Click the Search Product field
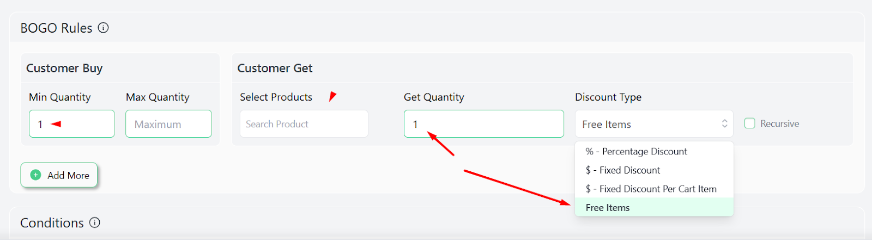Viewport: 872px width, 242px height. (304, 123)
